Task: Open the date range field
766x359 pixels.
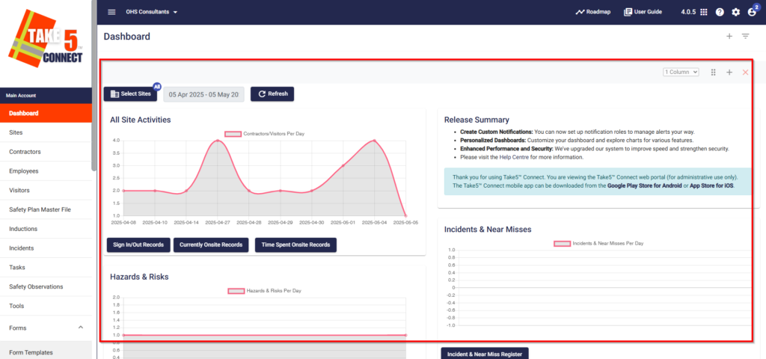Action: (203, 95)
